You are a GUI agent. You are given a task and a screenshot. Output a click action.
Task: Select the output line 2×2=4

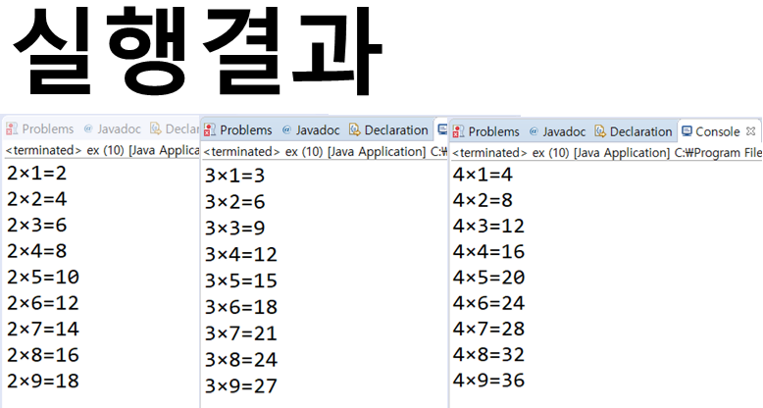tap(37, 199)
